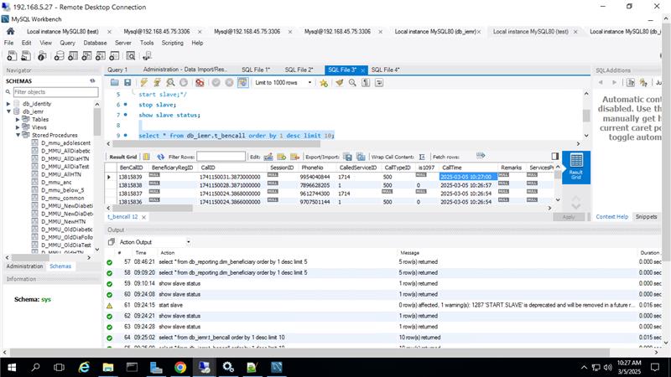Execute statement under cursor icon
This screenshot has height=377, width=671.
tap(157, 82)
